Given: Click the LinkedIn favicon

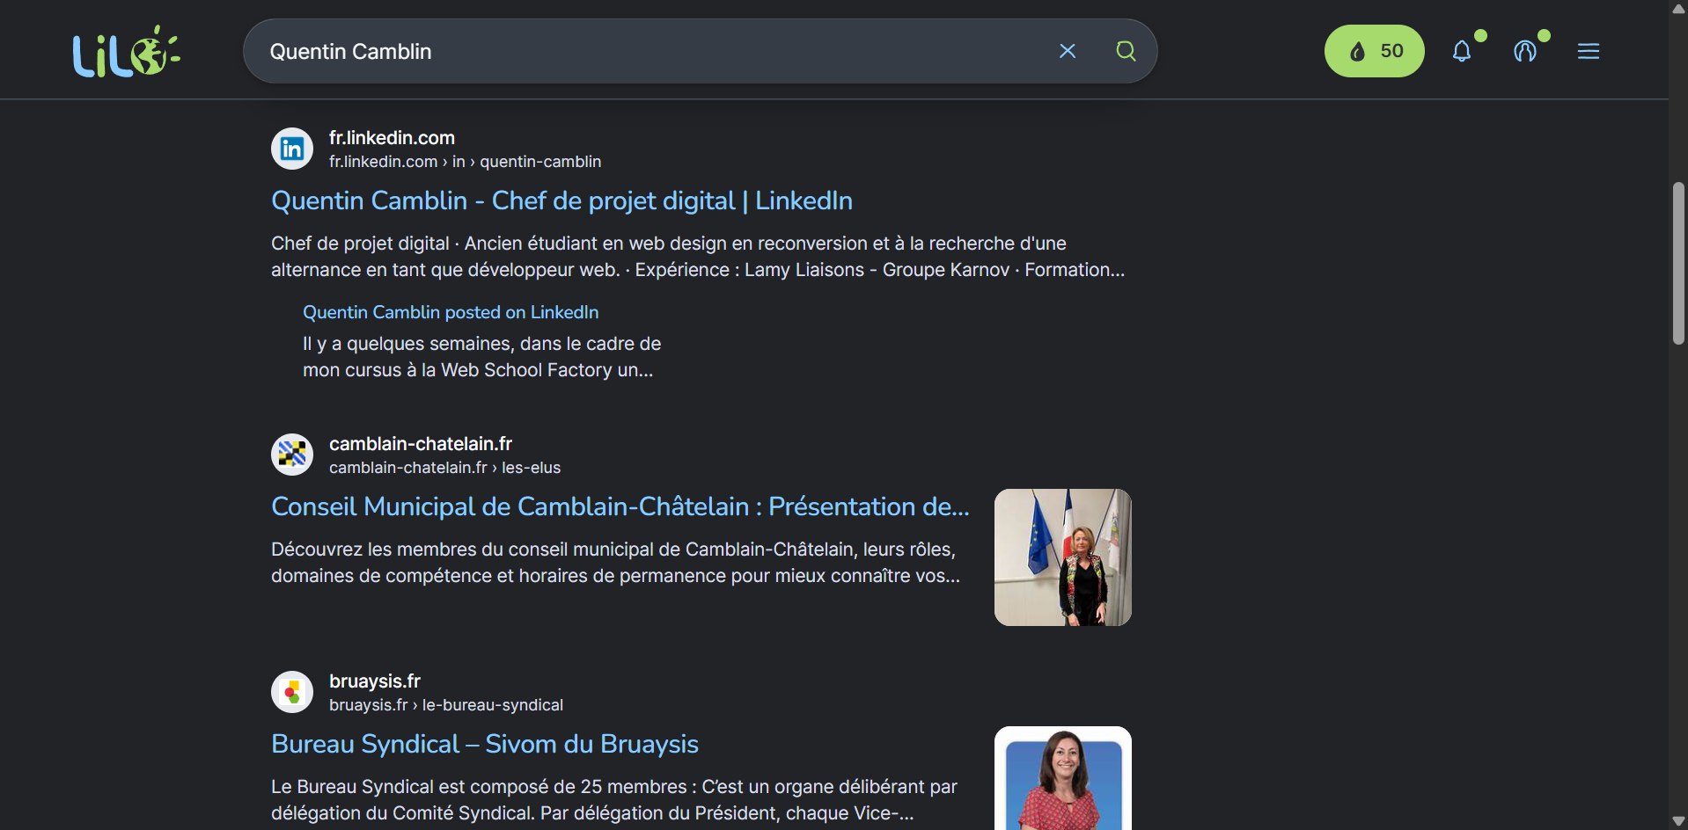Looking at the screenshot, I should point(292,149).
